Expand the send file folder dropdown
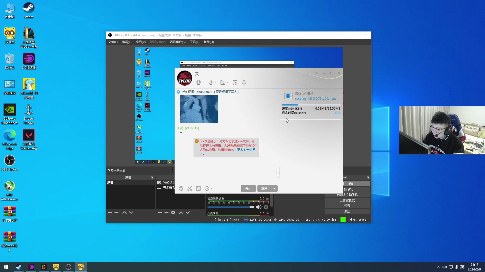485x272 pixels. click(227, 82)
